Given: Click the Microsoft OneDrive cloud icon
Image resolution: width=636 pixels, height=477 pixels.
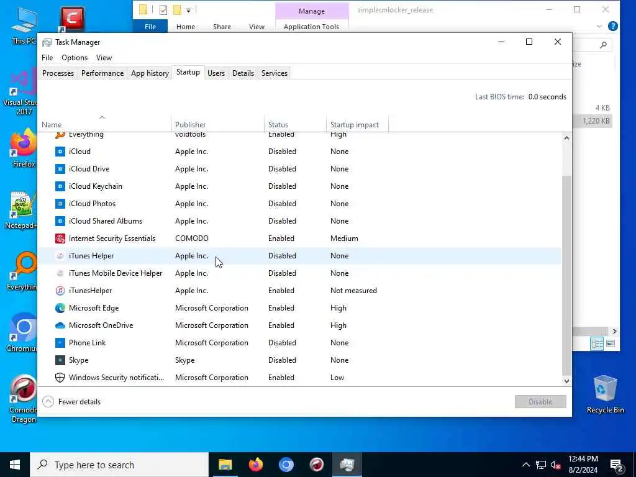Looking at the screenshot, I should coord(60,325).
